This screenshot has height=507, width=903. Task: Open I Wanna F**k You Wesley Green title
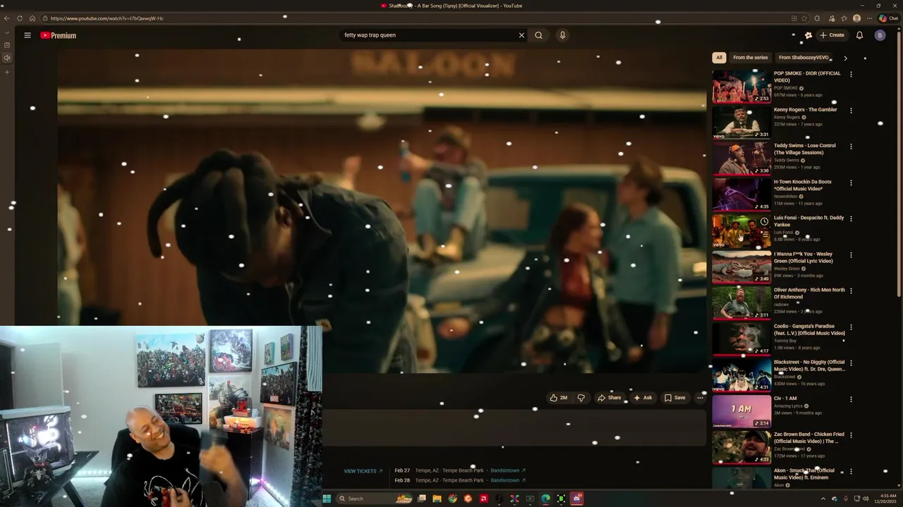pos(803,257)
